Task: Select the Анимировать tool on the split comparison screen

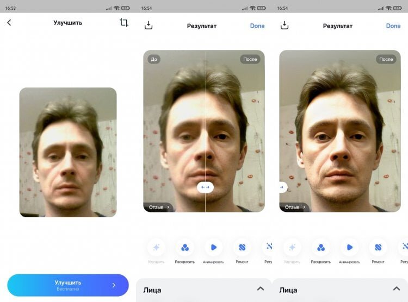Action: (213, 251)
